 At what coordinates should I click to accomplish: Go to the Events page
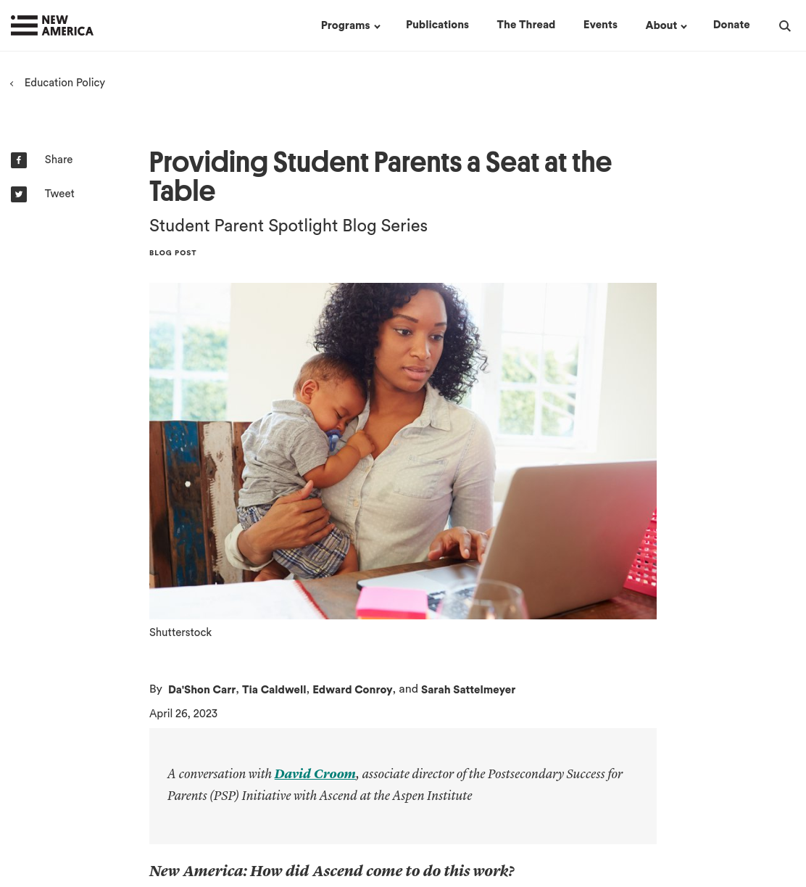tap(600, 25)
